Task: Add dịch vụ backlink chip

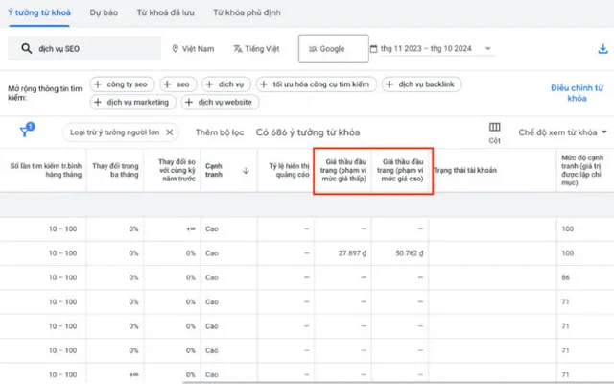Action: [x=421, y=84]
